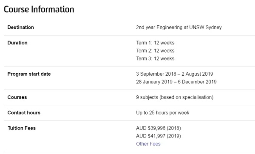Select 'Term 1: 12 weeks' text
Image resolution: width=255 pixels, height=154 pixels.
[x=155, y=43]
